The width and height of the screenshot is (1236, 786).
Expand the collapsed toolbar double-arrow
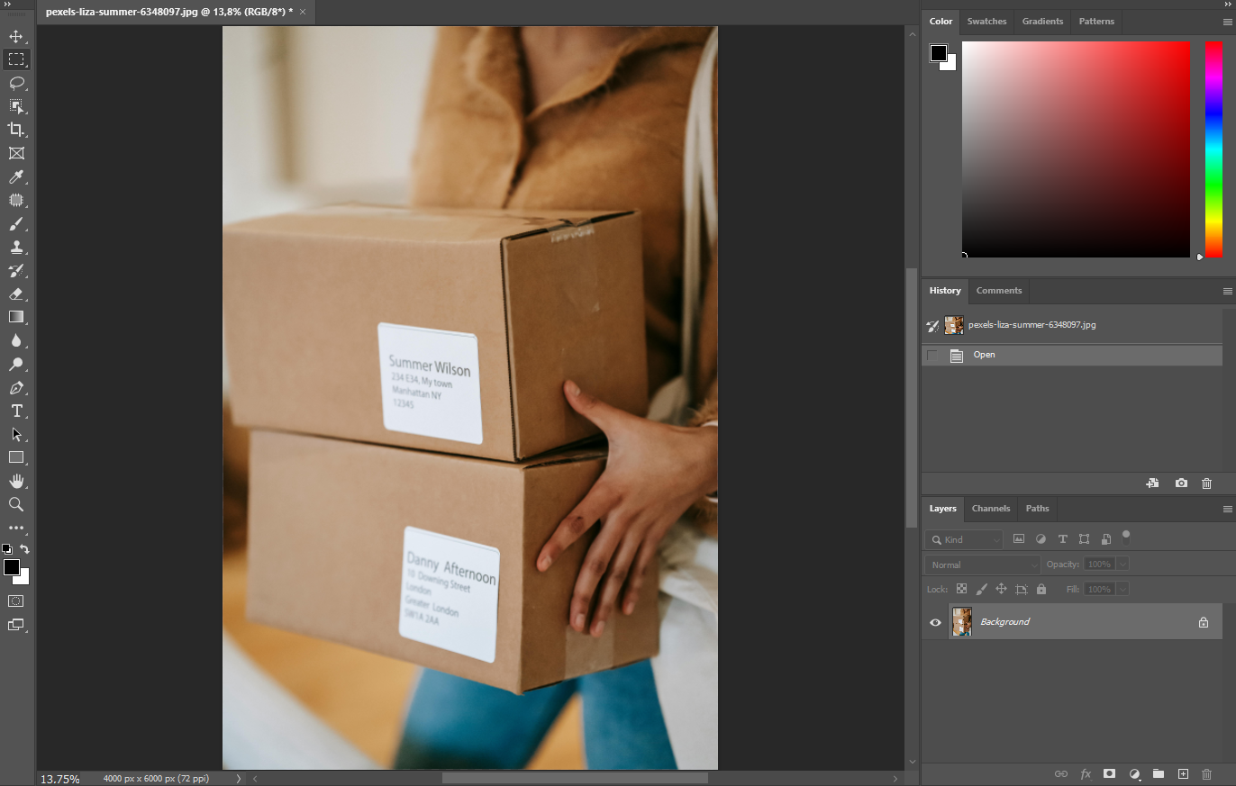(x=6, y=5)
